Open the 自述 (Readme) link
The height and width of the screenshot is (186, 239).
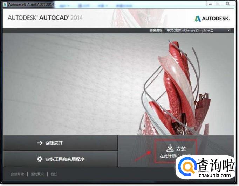[x=54, y=174]
